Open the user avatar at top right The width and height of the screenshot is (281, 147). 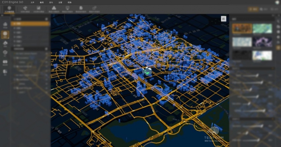click(x=277, y=2)
